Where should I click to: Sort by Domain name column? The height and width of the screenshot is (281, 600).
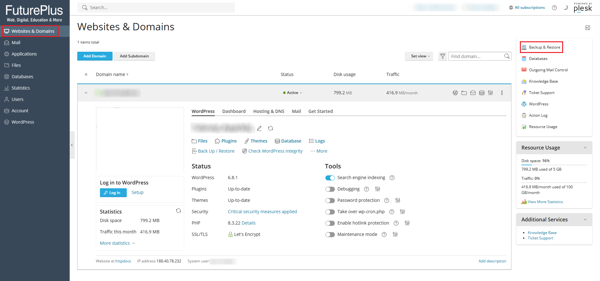112,74
